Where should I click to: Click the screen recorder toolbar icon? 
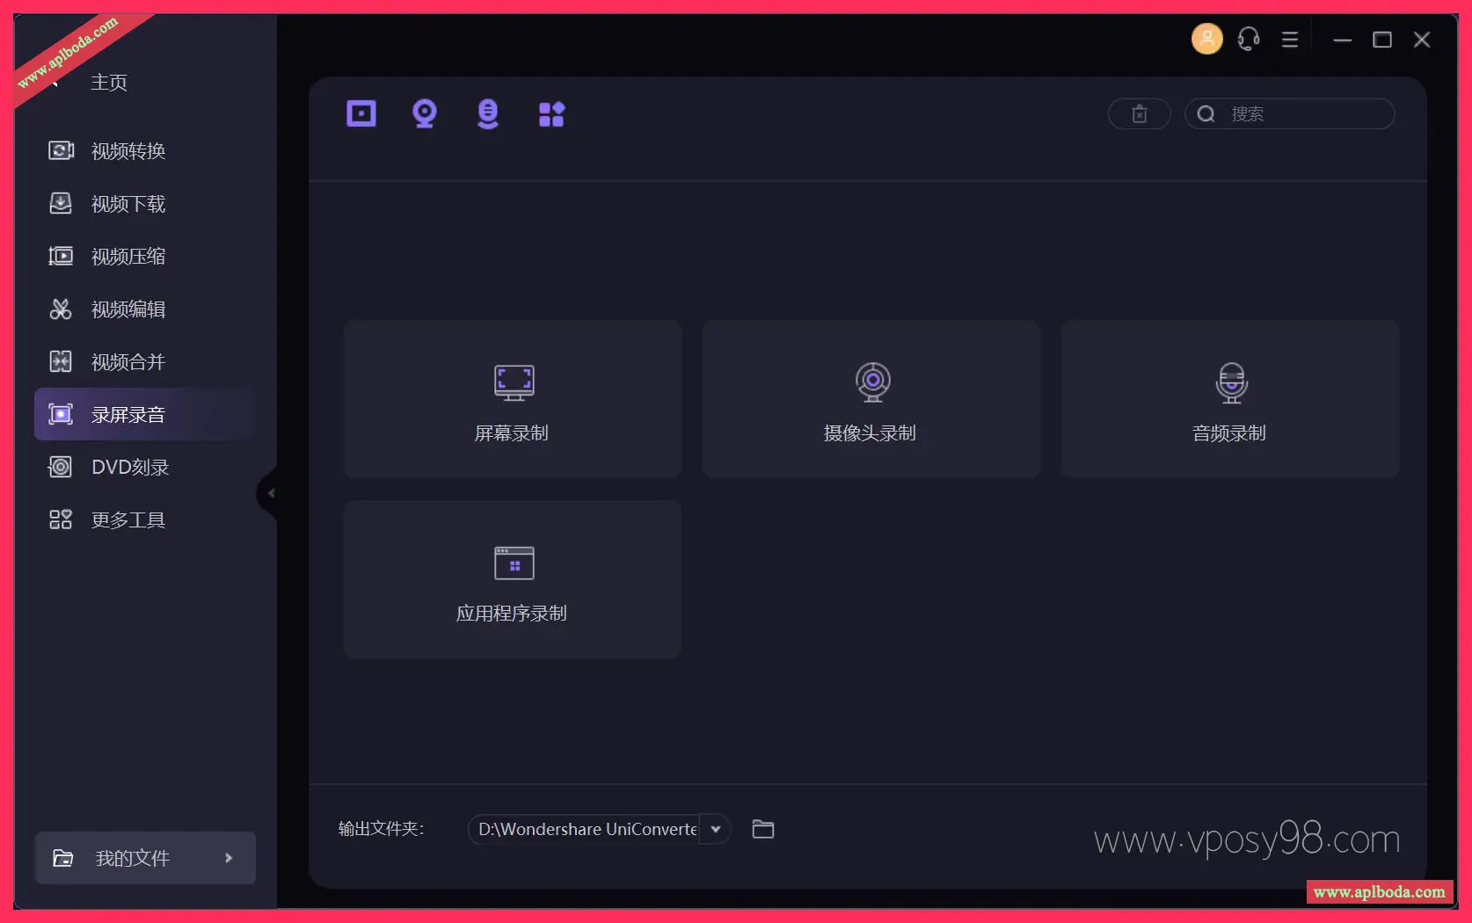pos(361,114)
